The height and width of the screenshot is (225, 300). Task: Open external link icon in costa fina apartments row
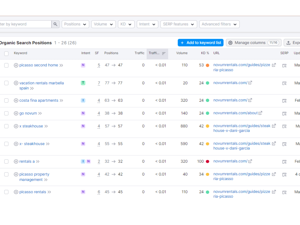tap(250, 100)
